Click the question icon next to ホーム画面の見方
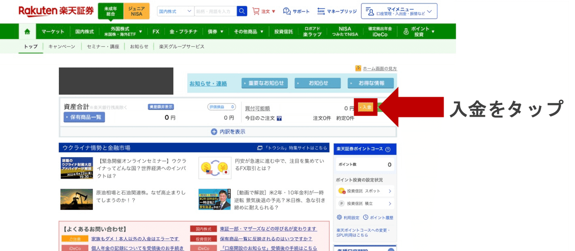 tap(358, 68)
